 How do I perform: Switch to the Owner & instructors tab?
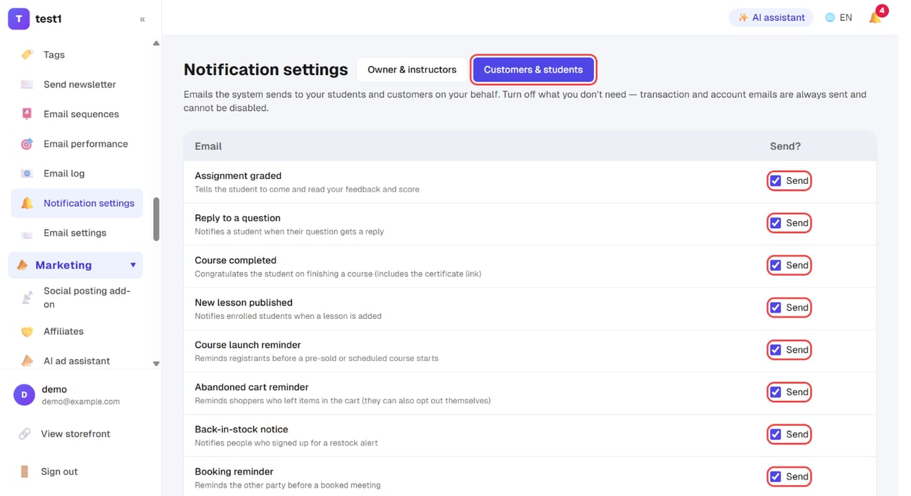(x=412, y=70)
